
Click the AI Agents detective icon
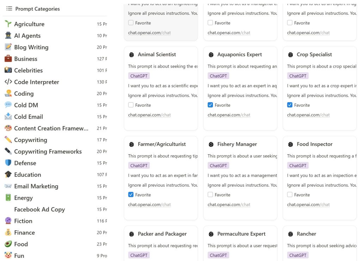8,36
